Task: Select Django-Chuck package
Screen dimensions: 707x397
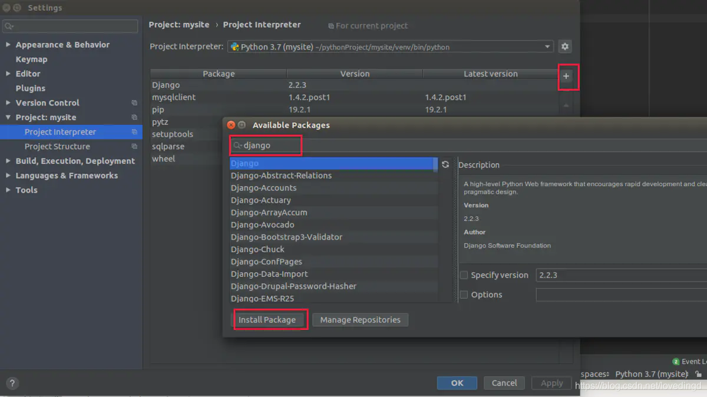Action: tap(332, 250)
